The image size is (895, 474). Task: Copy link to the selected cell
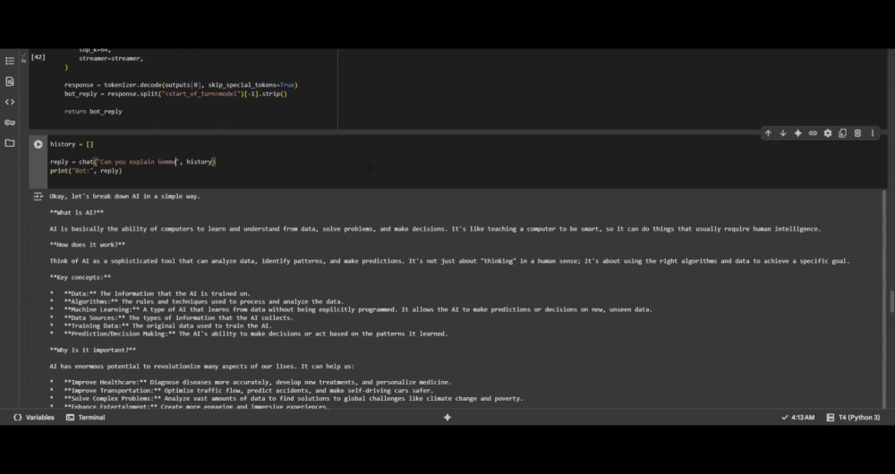813,133
